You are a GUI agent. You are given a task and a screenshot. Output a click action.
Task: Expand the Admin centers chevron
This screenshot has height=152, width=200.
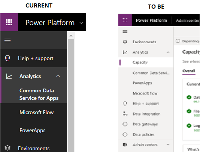click(168, 144)
